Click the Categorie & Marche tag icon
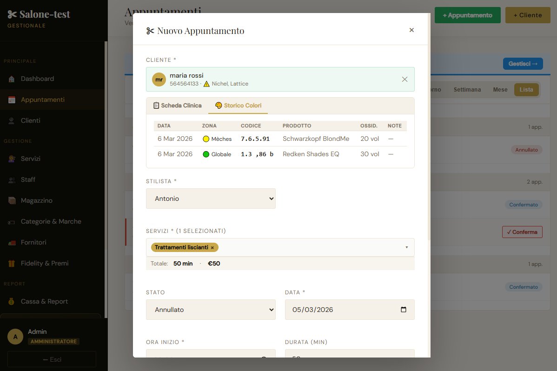The width and height of the screenshot is (557, 371). coord(11,222)
